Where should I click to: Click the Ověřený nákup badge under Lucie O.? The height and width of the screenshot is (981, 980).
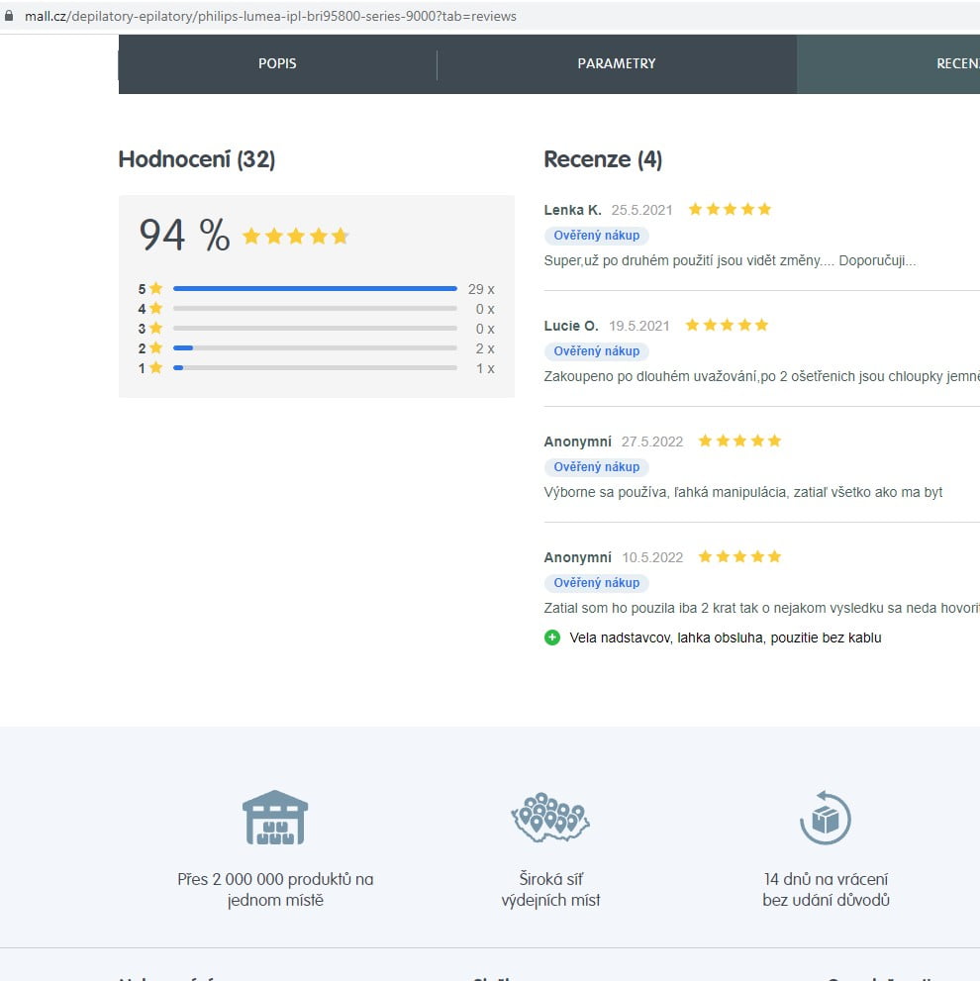click(596, 351)
